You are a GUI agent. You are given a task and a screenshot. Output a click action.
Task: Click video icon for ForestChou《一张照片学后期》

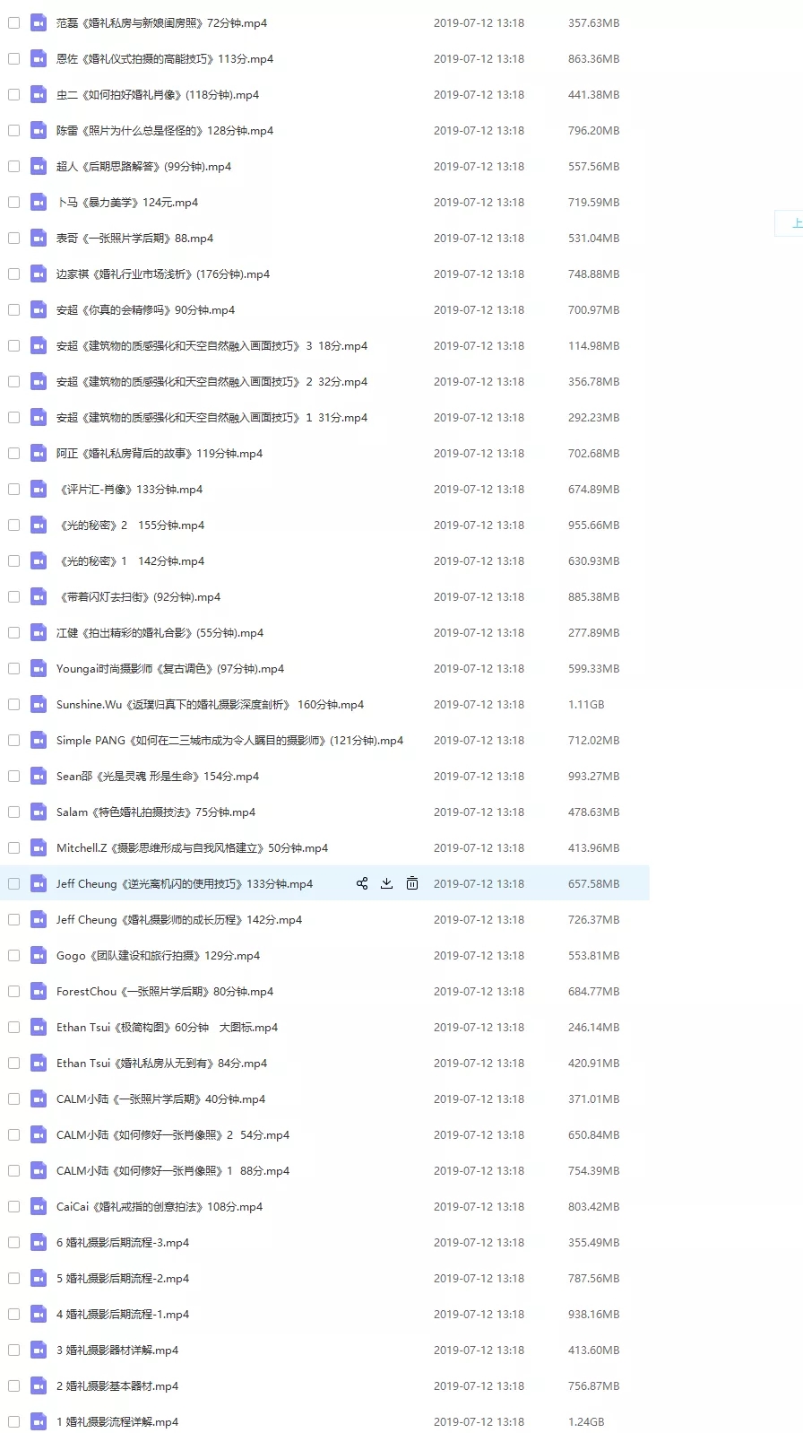tap(39, 991)
